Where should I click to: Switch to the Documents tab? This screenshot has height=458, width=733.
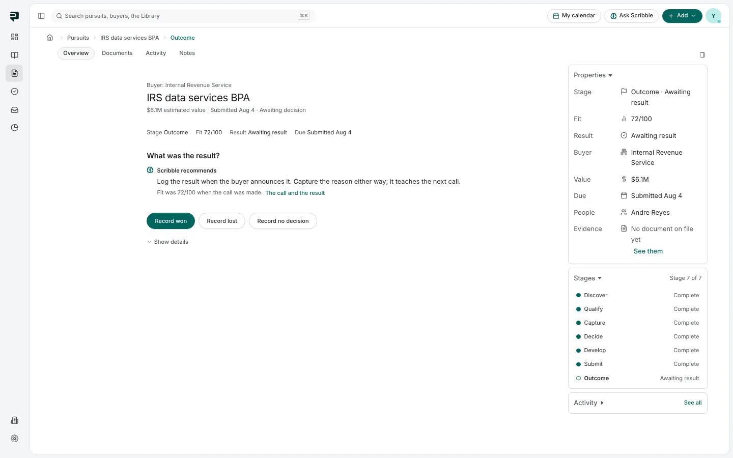(117, 53)
